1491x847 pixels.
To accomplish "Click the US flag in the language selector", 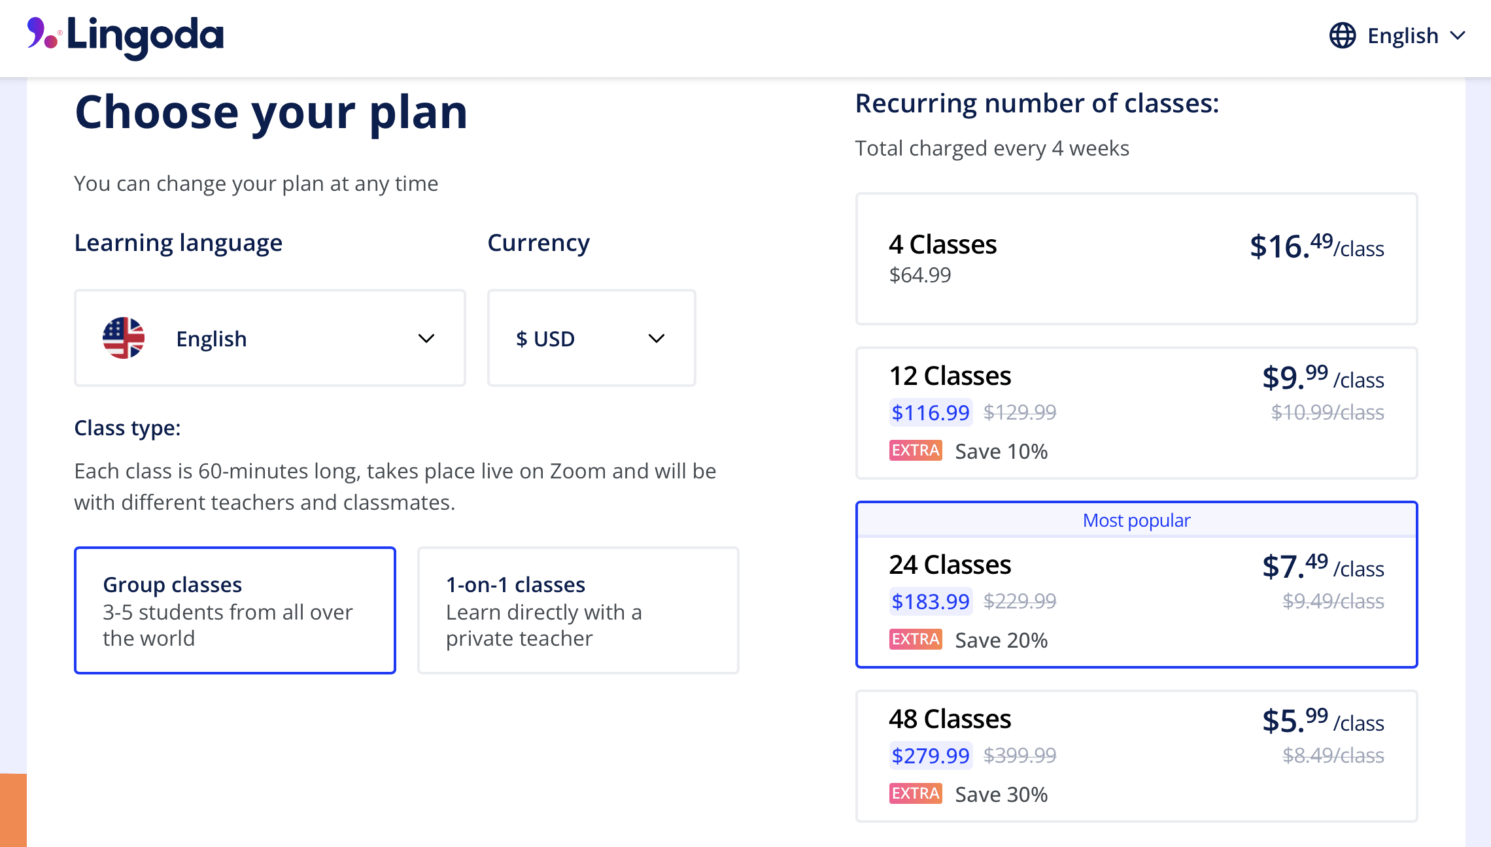I will tap(124, 338).
